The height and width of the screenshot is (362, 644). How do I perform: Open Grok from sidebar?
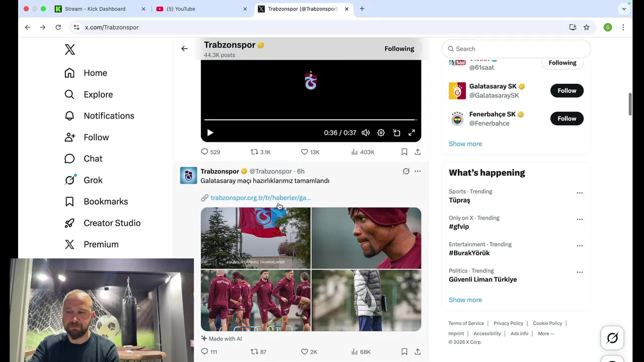(x=84, y=180)
